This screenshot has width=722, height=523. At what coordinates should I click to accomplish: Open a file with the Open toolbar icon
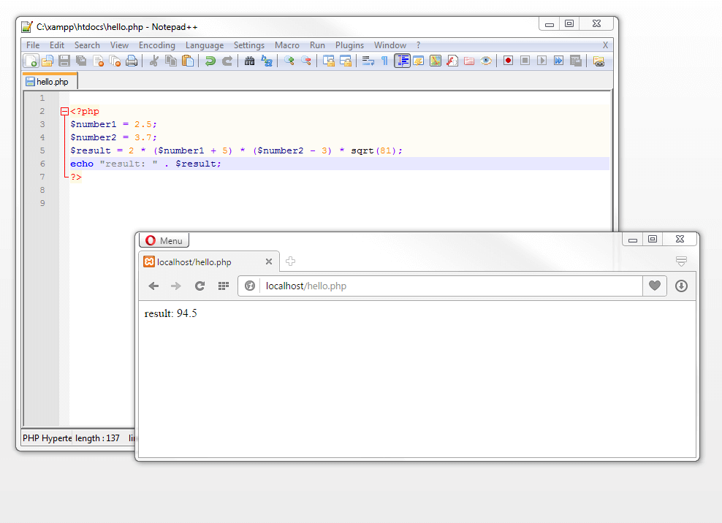(x=46, y=61)
